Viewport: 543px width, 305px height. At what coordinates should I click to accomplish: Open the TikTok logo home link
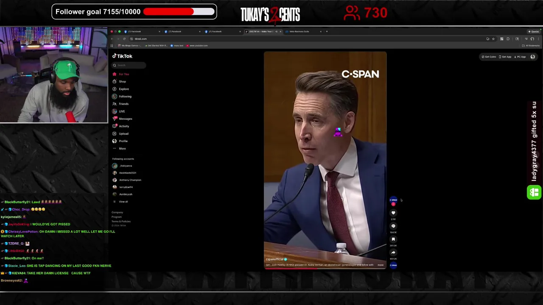(122, 56)
